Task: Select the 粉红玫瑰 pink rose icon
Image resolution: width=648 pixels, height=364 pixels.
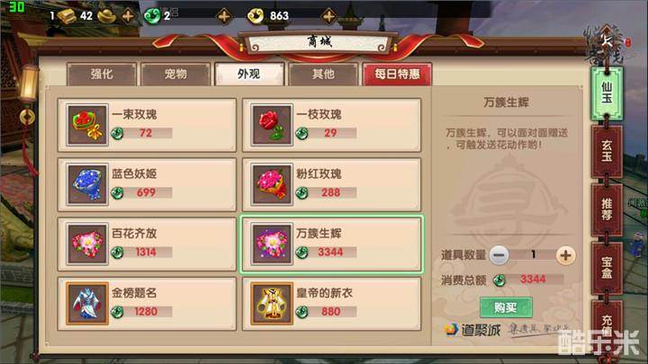Action: [272, 184]
